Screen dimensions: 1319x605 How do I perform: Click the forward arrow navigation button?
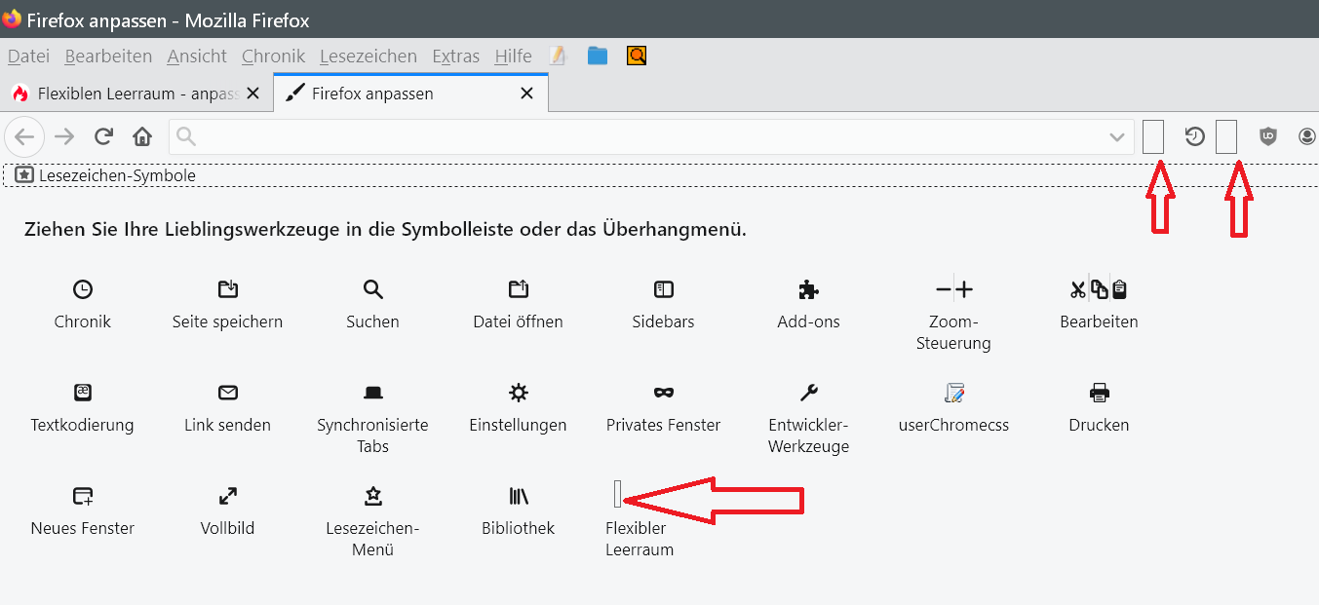pyautogui.click(x=64, y=136)
